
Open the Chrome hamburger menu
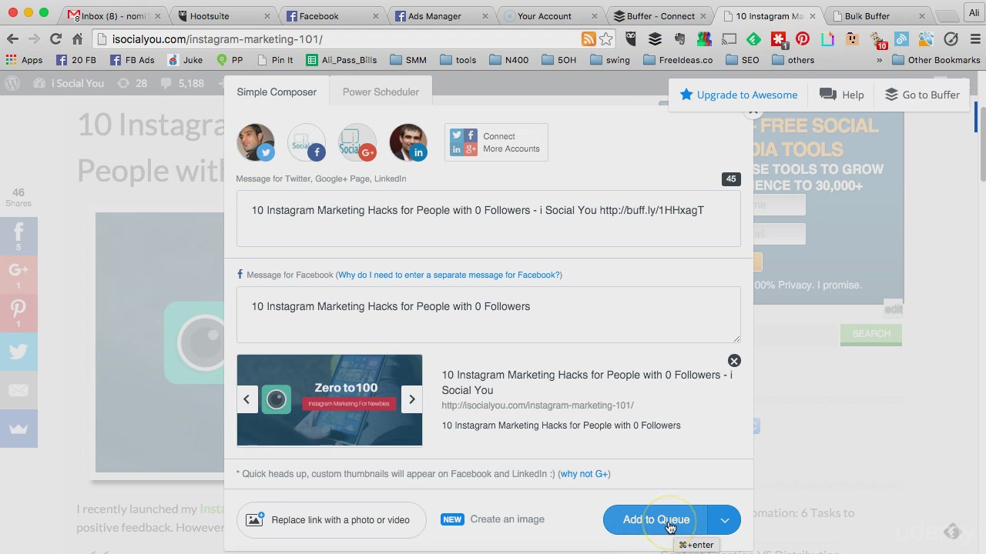[x=974, y=39]
